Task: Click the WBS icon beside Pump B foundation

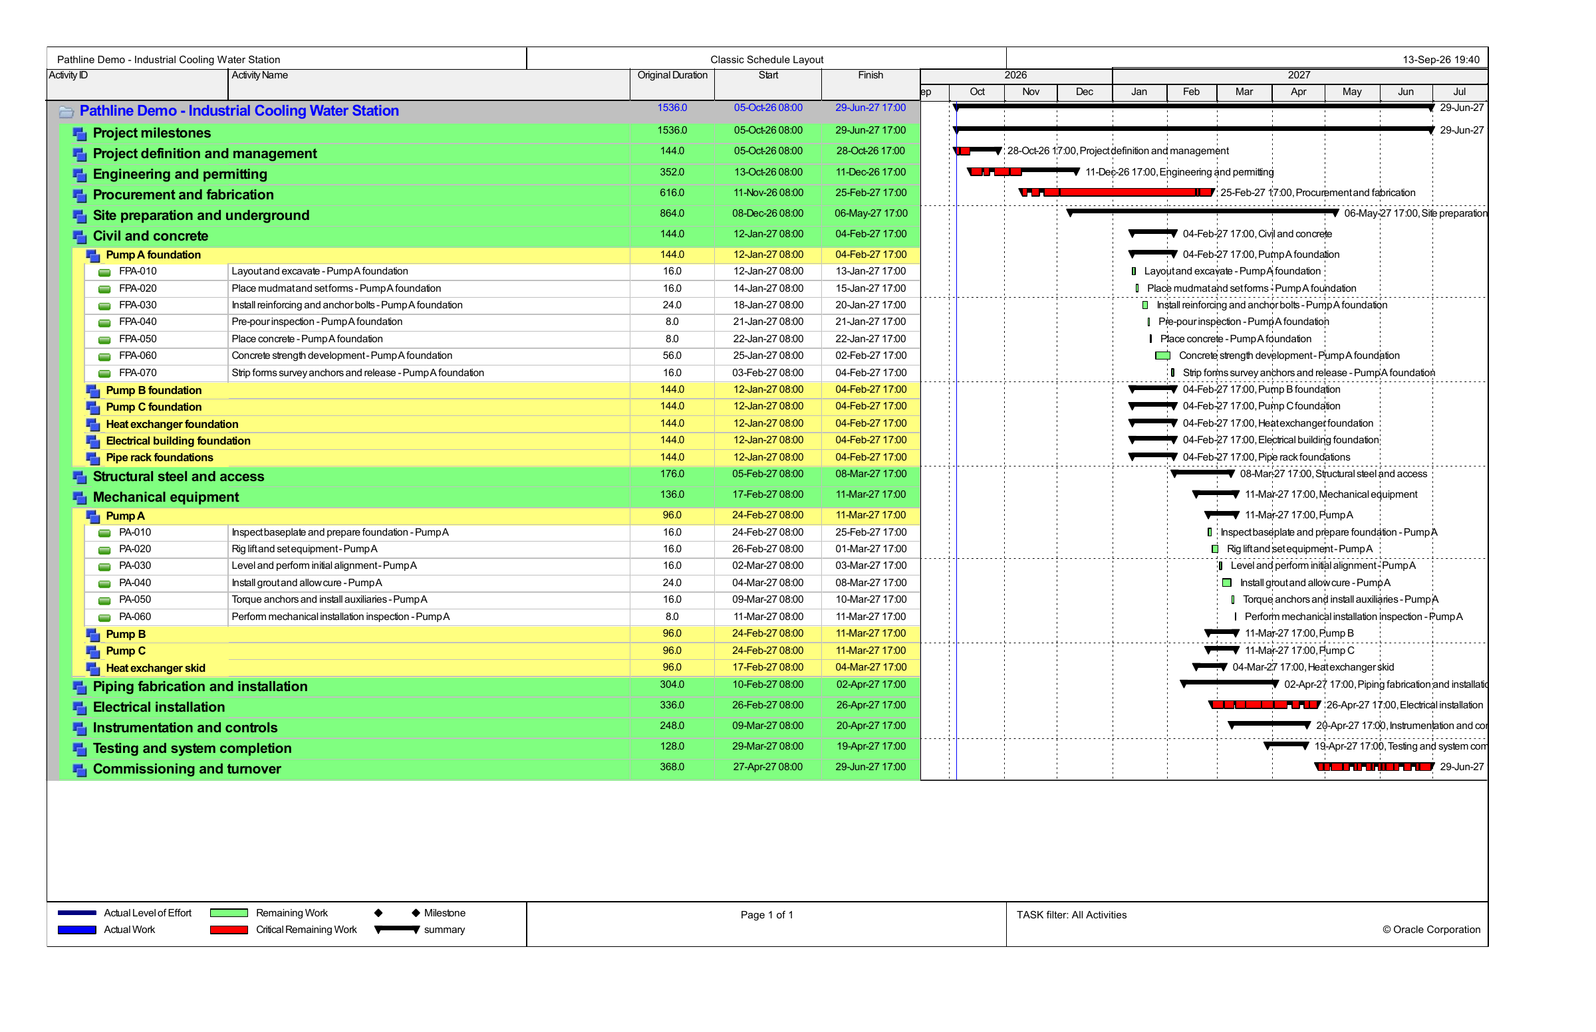Action: [93, 391]
